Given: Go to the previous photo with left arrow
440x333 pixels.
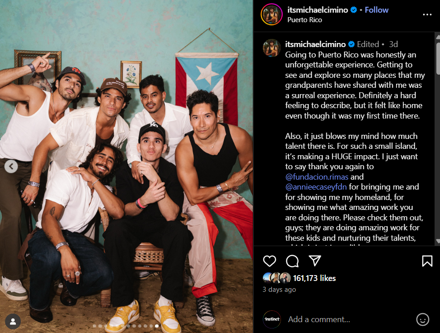Looking at the screenshot, I should (x=11, y=166).
